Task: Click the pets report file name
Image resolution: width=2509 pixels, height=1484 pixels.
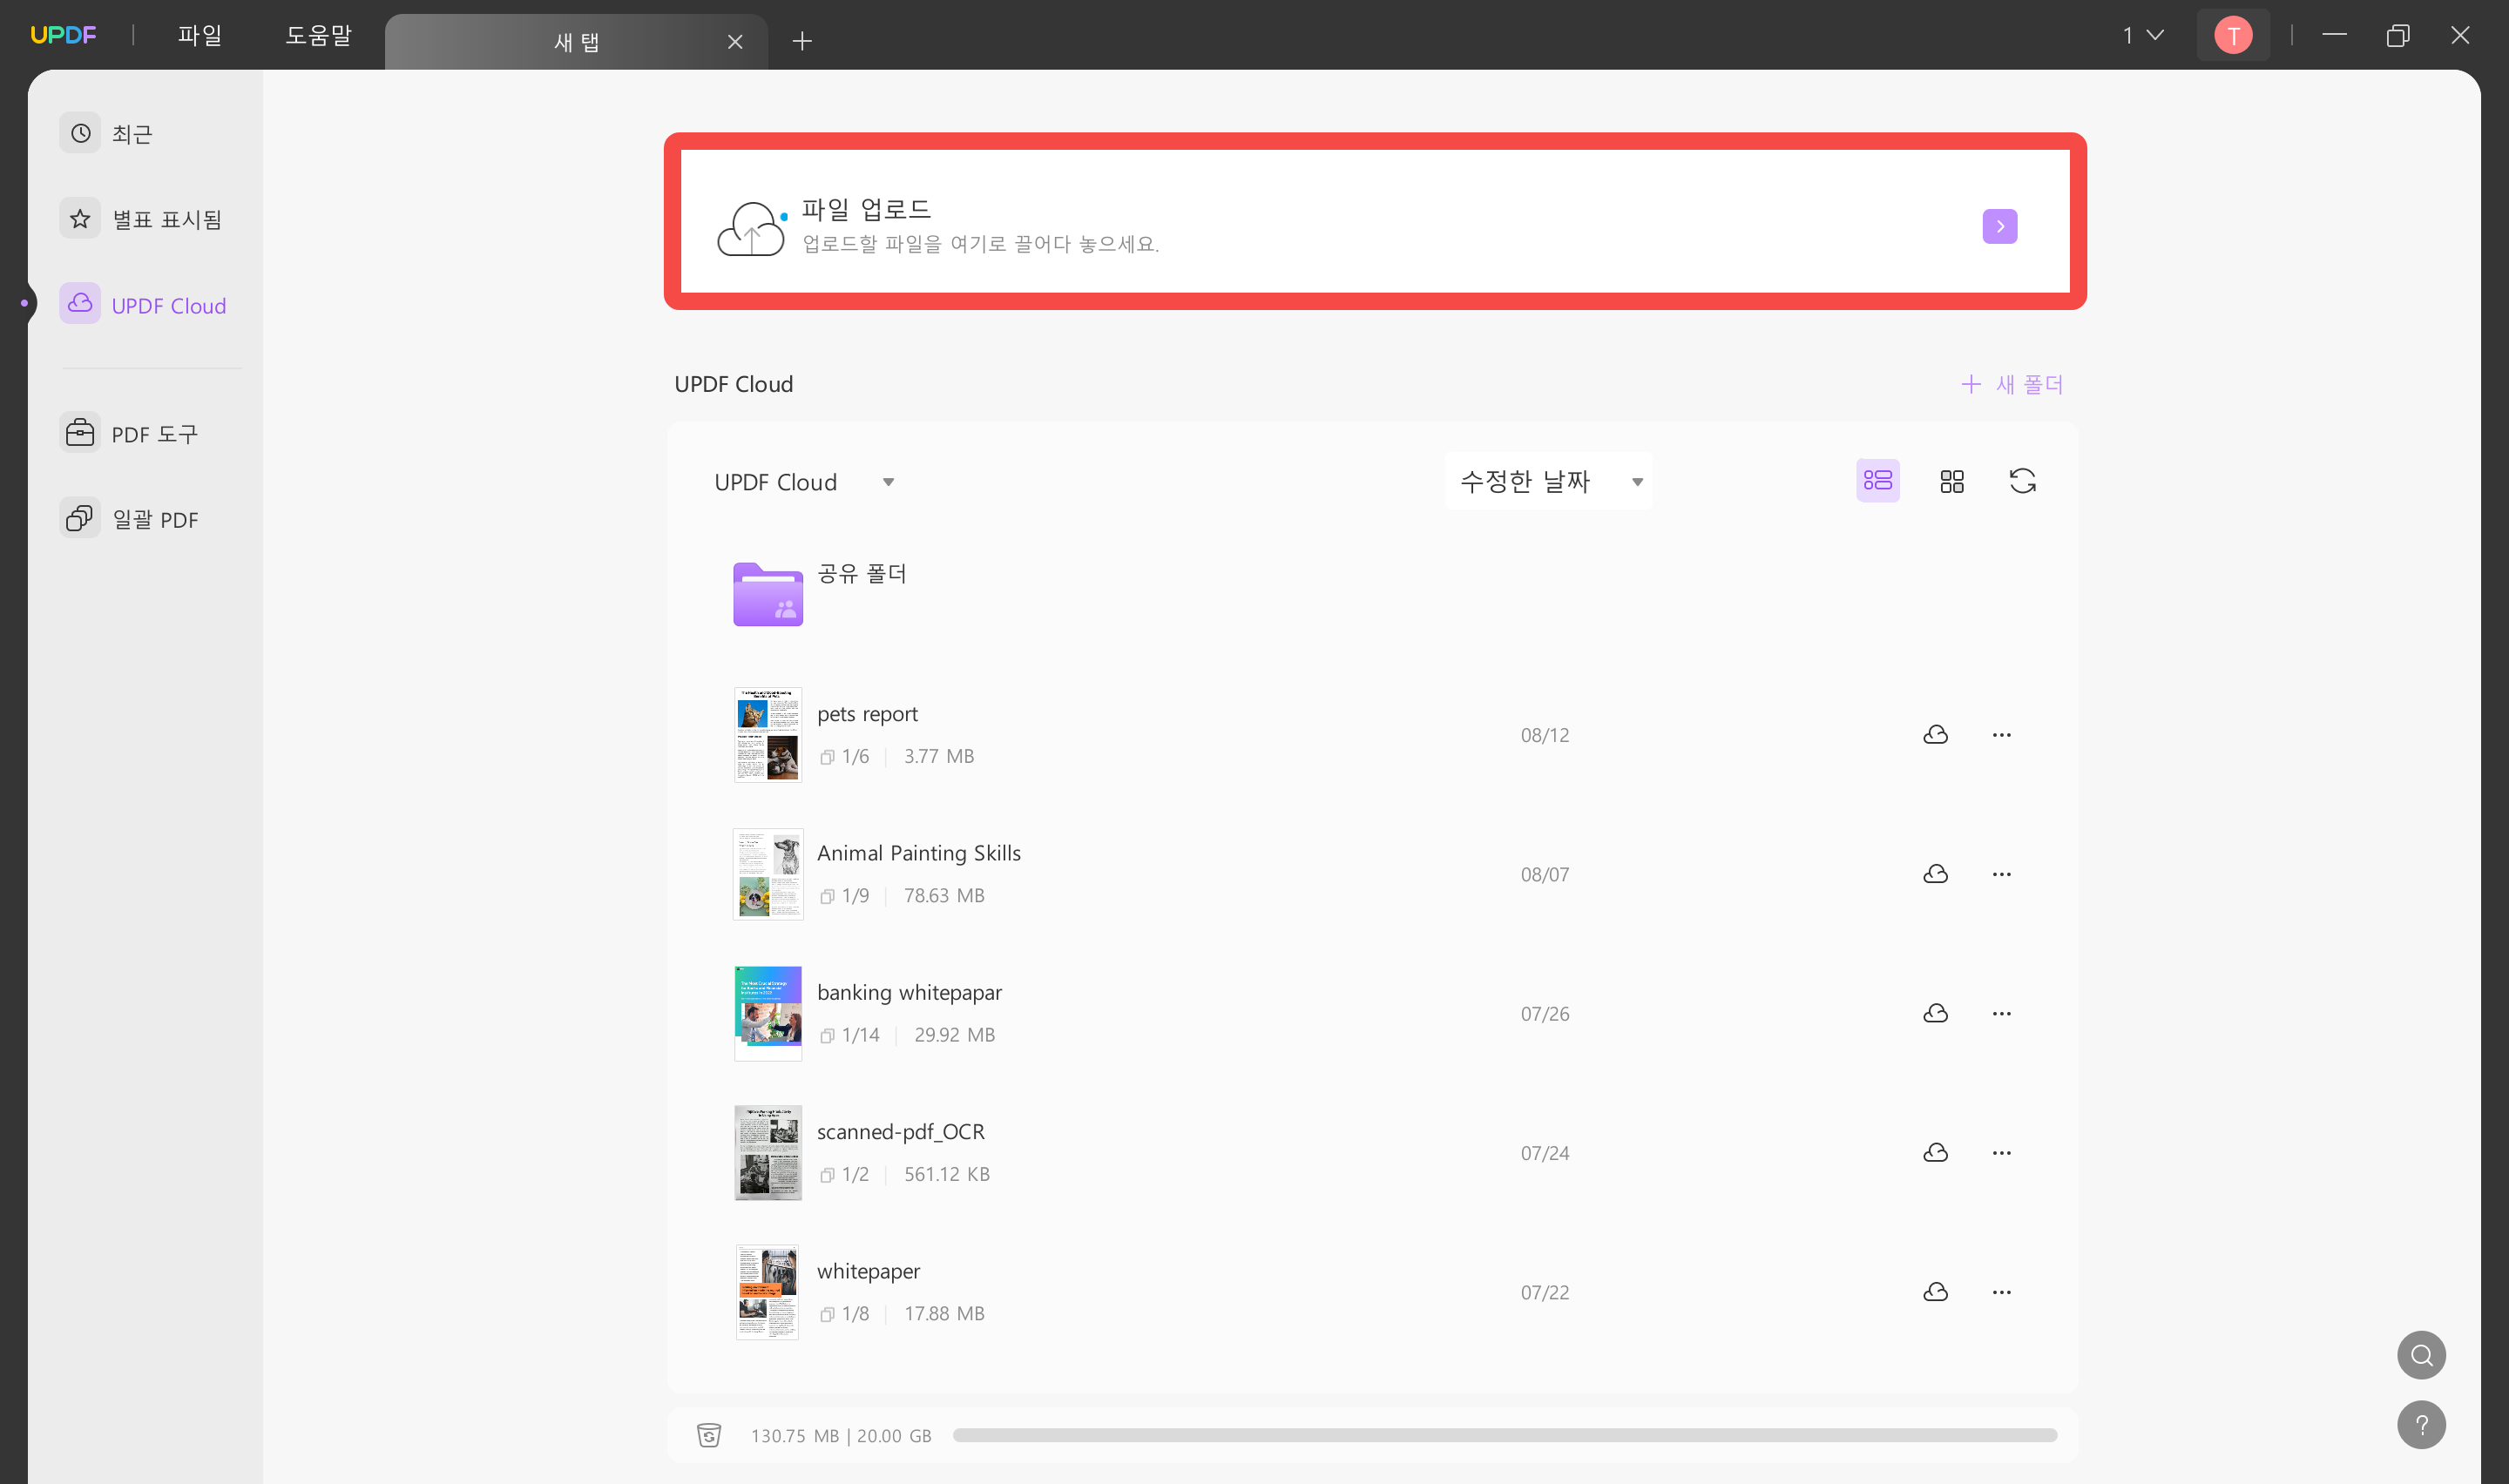Action: tap(867, 714)
